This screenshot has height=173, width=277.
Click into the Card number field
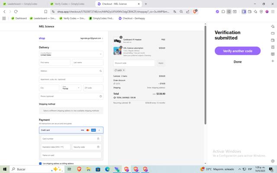point(71,138)
